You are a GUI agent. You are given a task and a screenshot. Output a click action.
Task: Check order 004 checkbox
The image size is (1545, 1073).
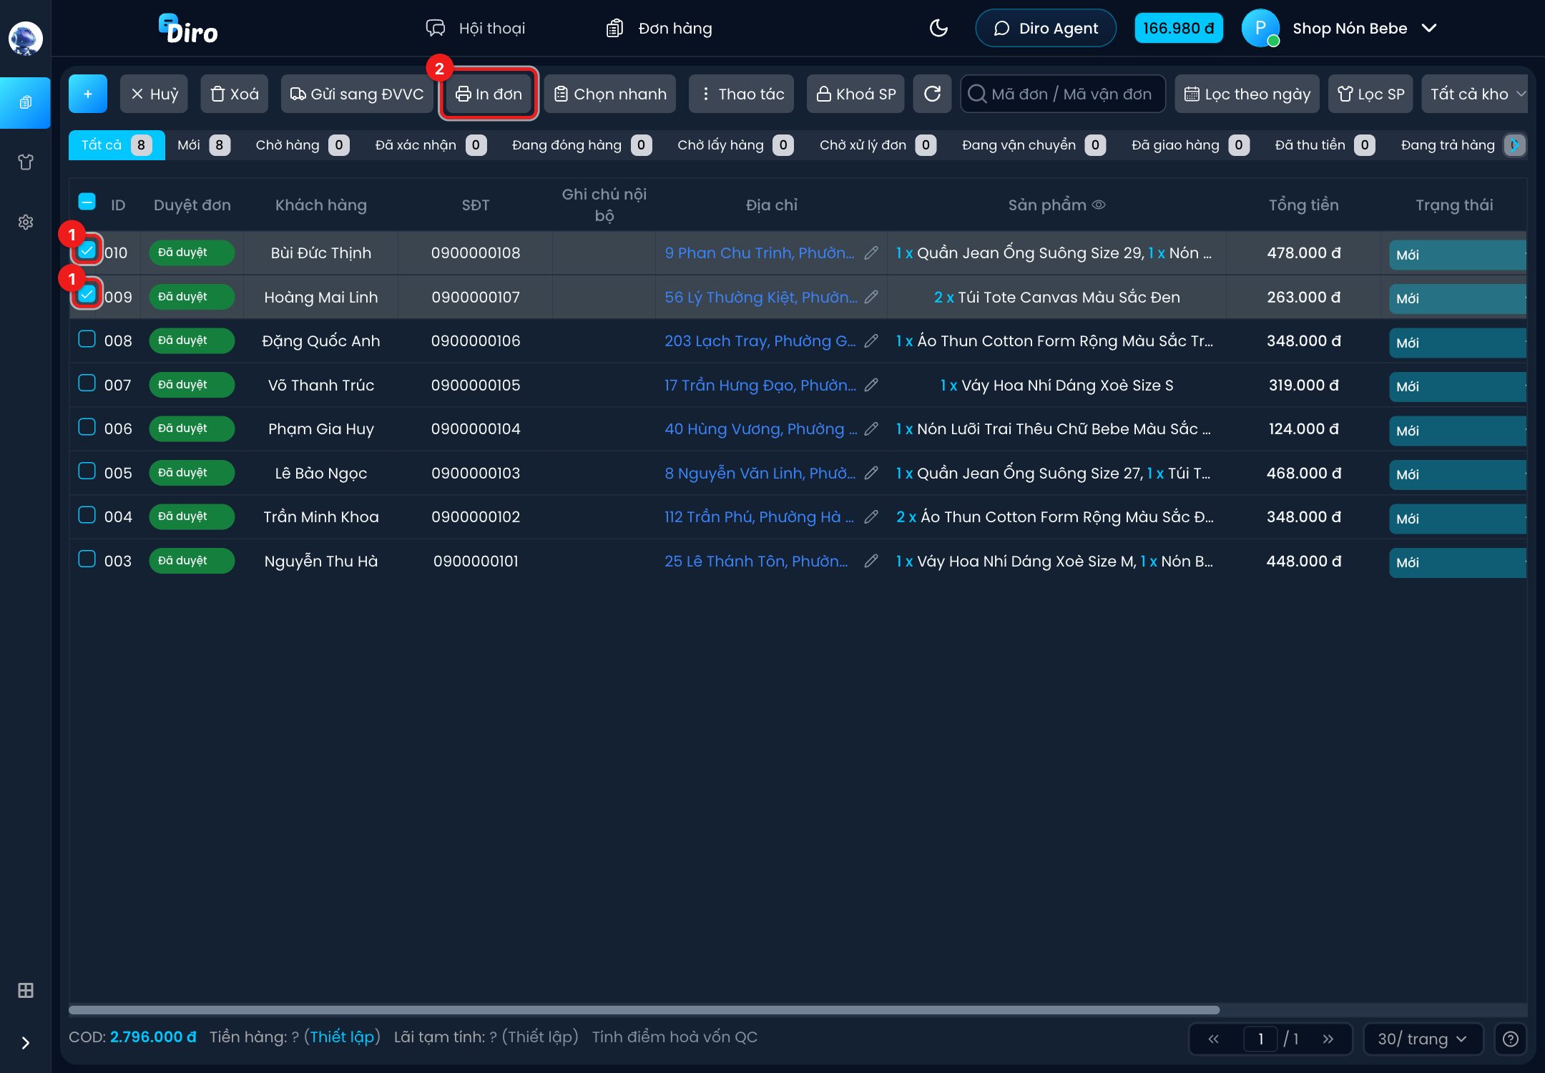tap(87, 515)
